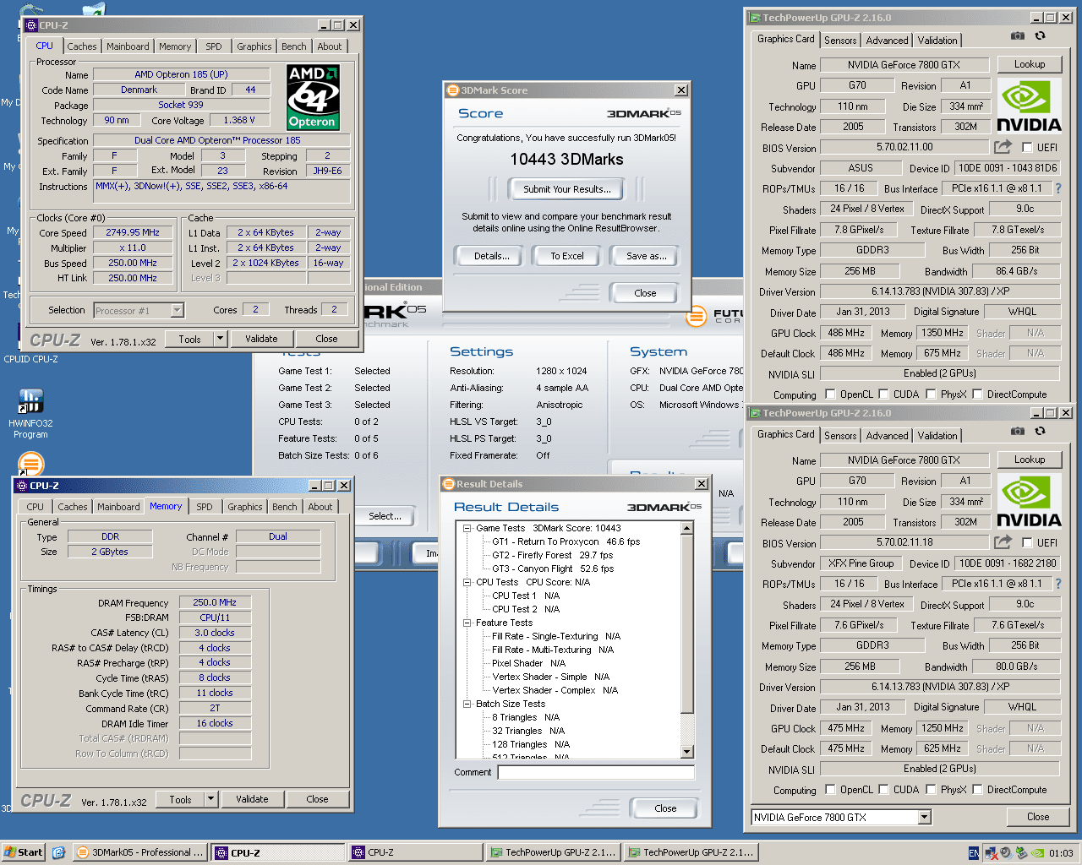Switch to Bench tab in top CPU-Z
This screenshot has width=1082, height=865.
click(294, 46)
